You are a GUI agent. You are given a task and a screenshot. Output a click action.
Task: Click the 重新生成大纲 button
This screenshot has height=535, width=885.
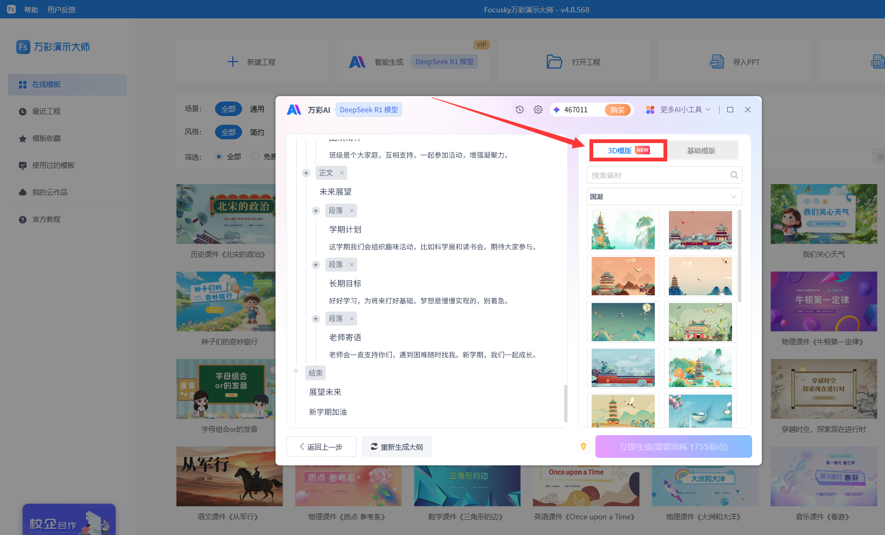coord(397,446)
